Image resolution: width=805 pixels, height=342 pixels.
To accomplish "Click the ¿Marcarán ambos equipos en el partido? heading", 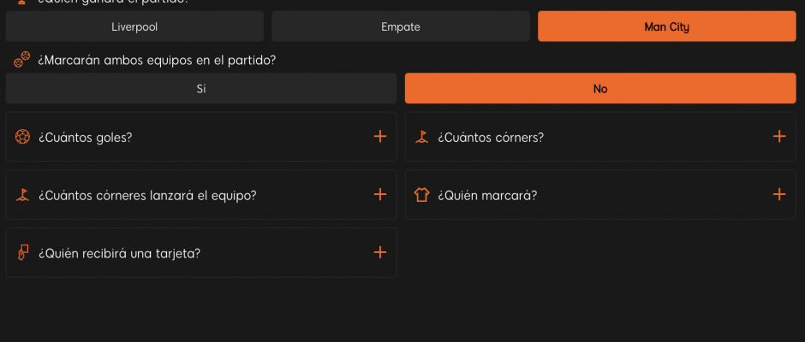I will click(x=157, y=61).
